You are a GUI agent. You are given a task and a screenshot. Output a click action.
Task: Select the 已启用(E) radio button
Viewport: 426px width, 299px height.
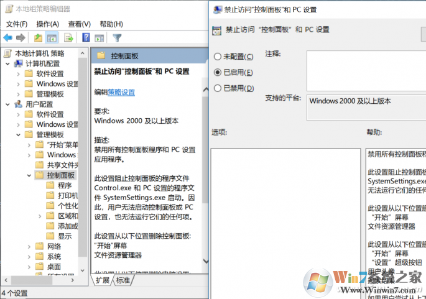tap(217, 72)
